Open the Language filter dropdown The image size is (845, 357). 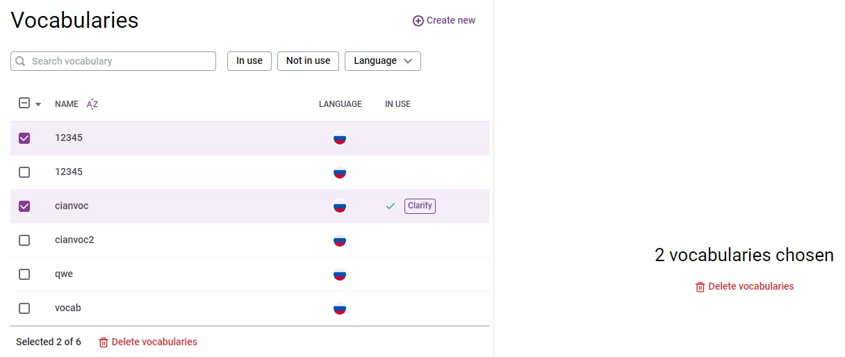point(383,61)
